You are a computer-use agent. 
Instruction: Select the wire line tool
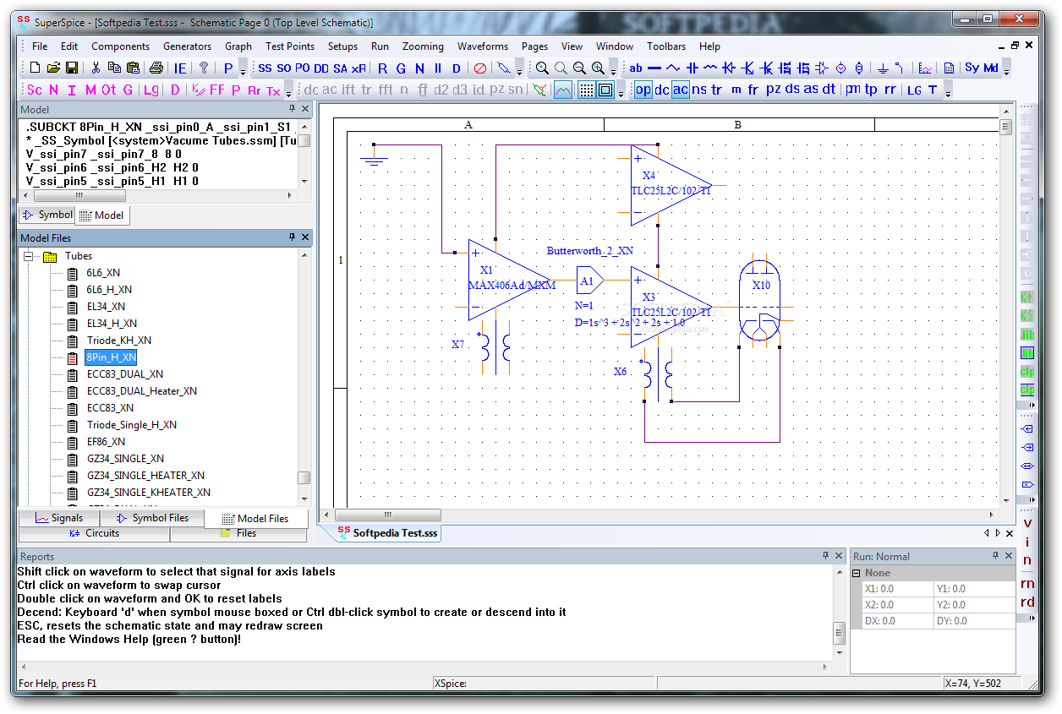pos(654,68)
